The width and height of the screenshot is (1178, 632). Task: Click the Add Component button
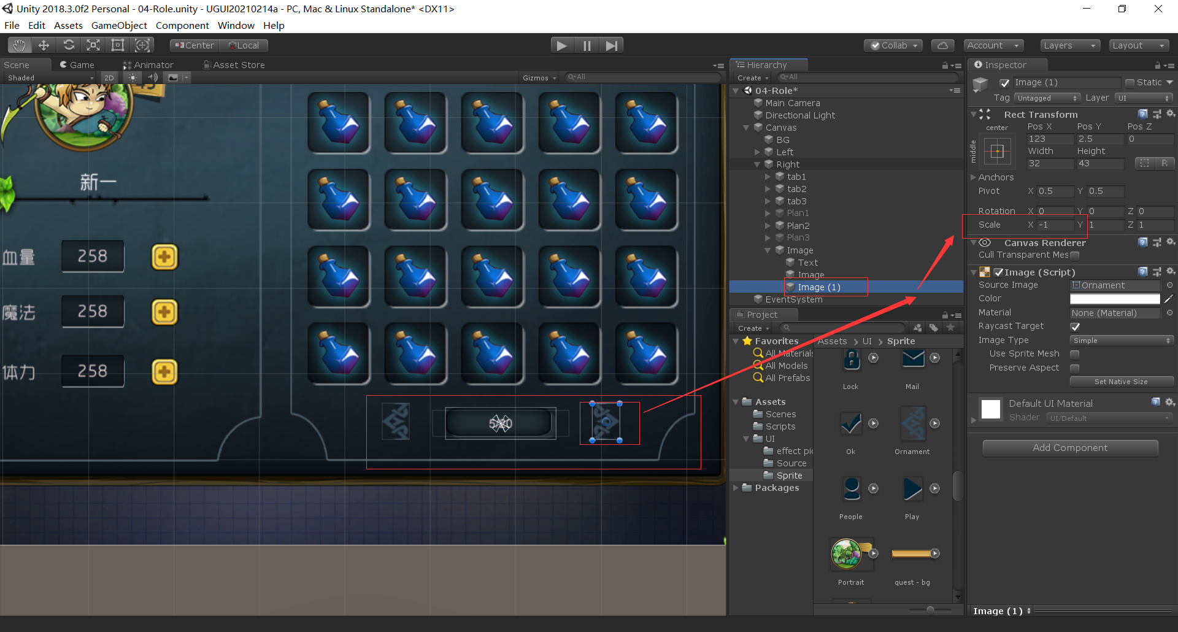point(1070,447)
